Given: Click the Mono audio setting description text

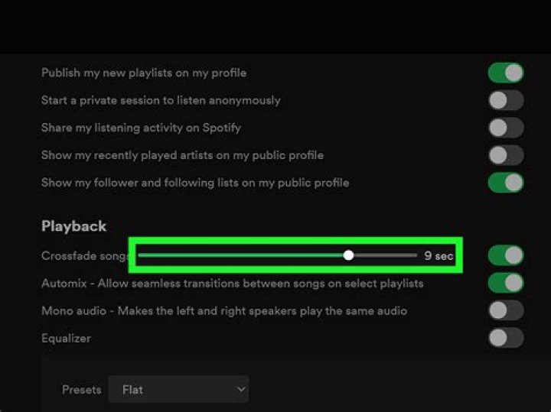Looking at the screenshot, I should [x=223, y=311].
